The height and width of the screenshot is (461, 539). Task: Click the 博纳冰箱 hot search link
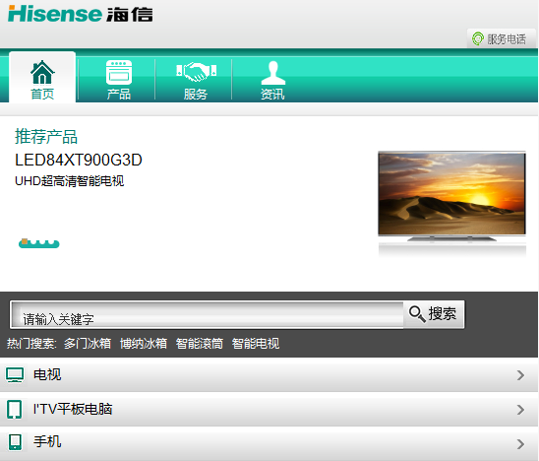tap(144, 344)
